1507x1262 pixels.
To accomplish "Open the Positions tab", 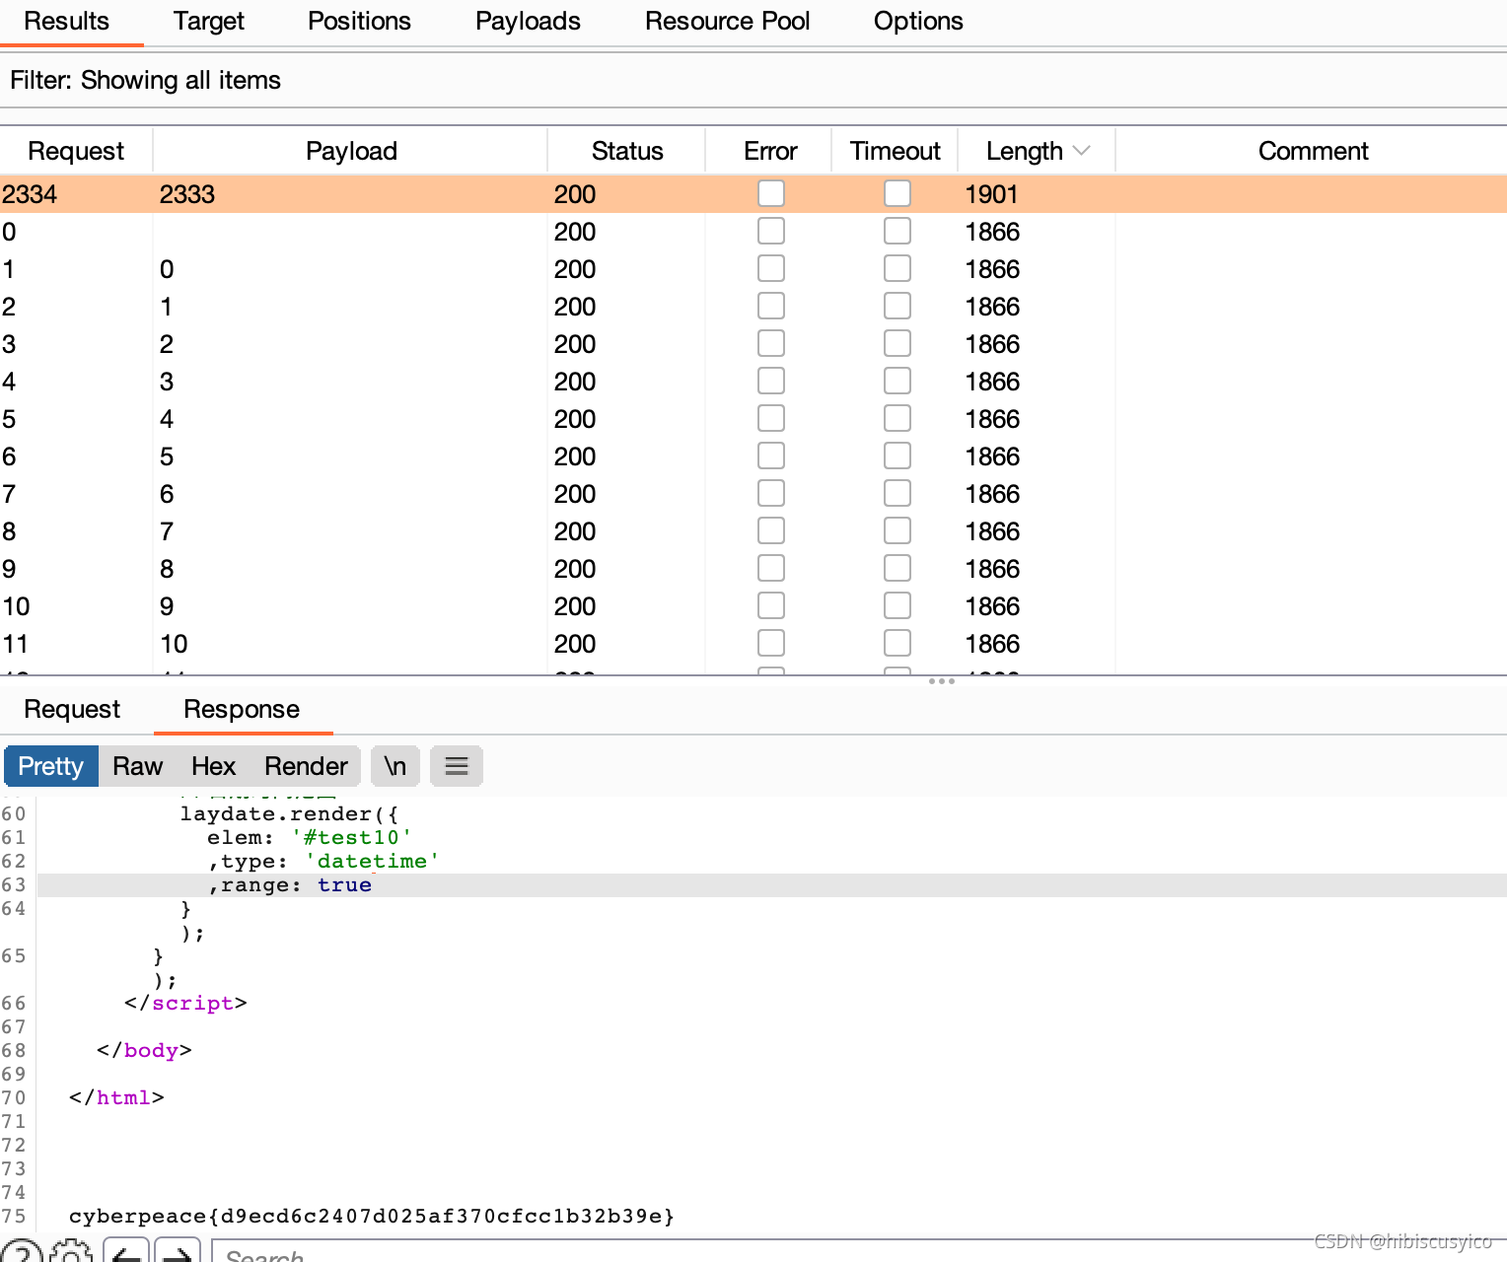I will [359, 21].
